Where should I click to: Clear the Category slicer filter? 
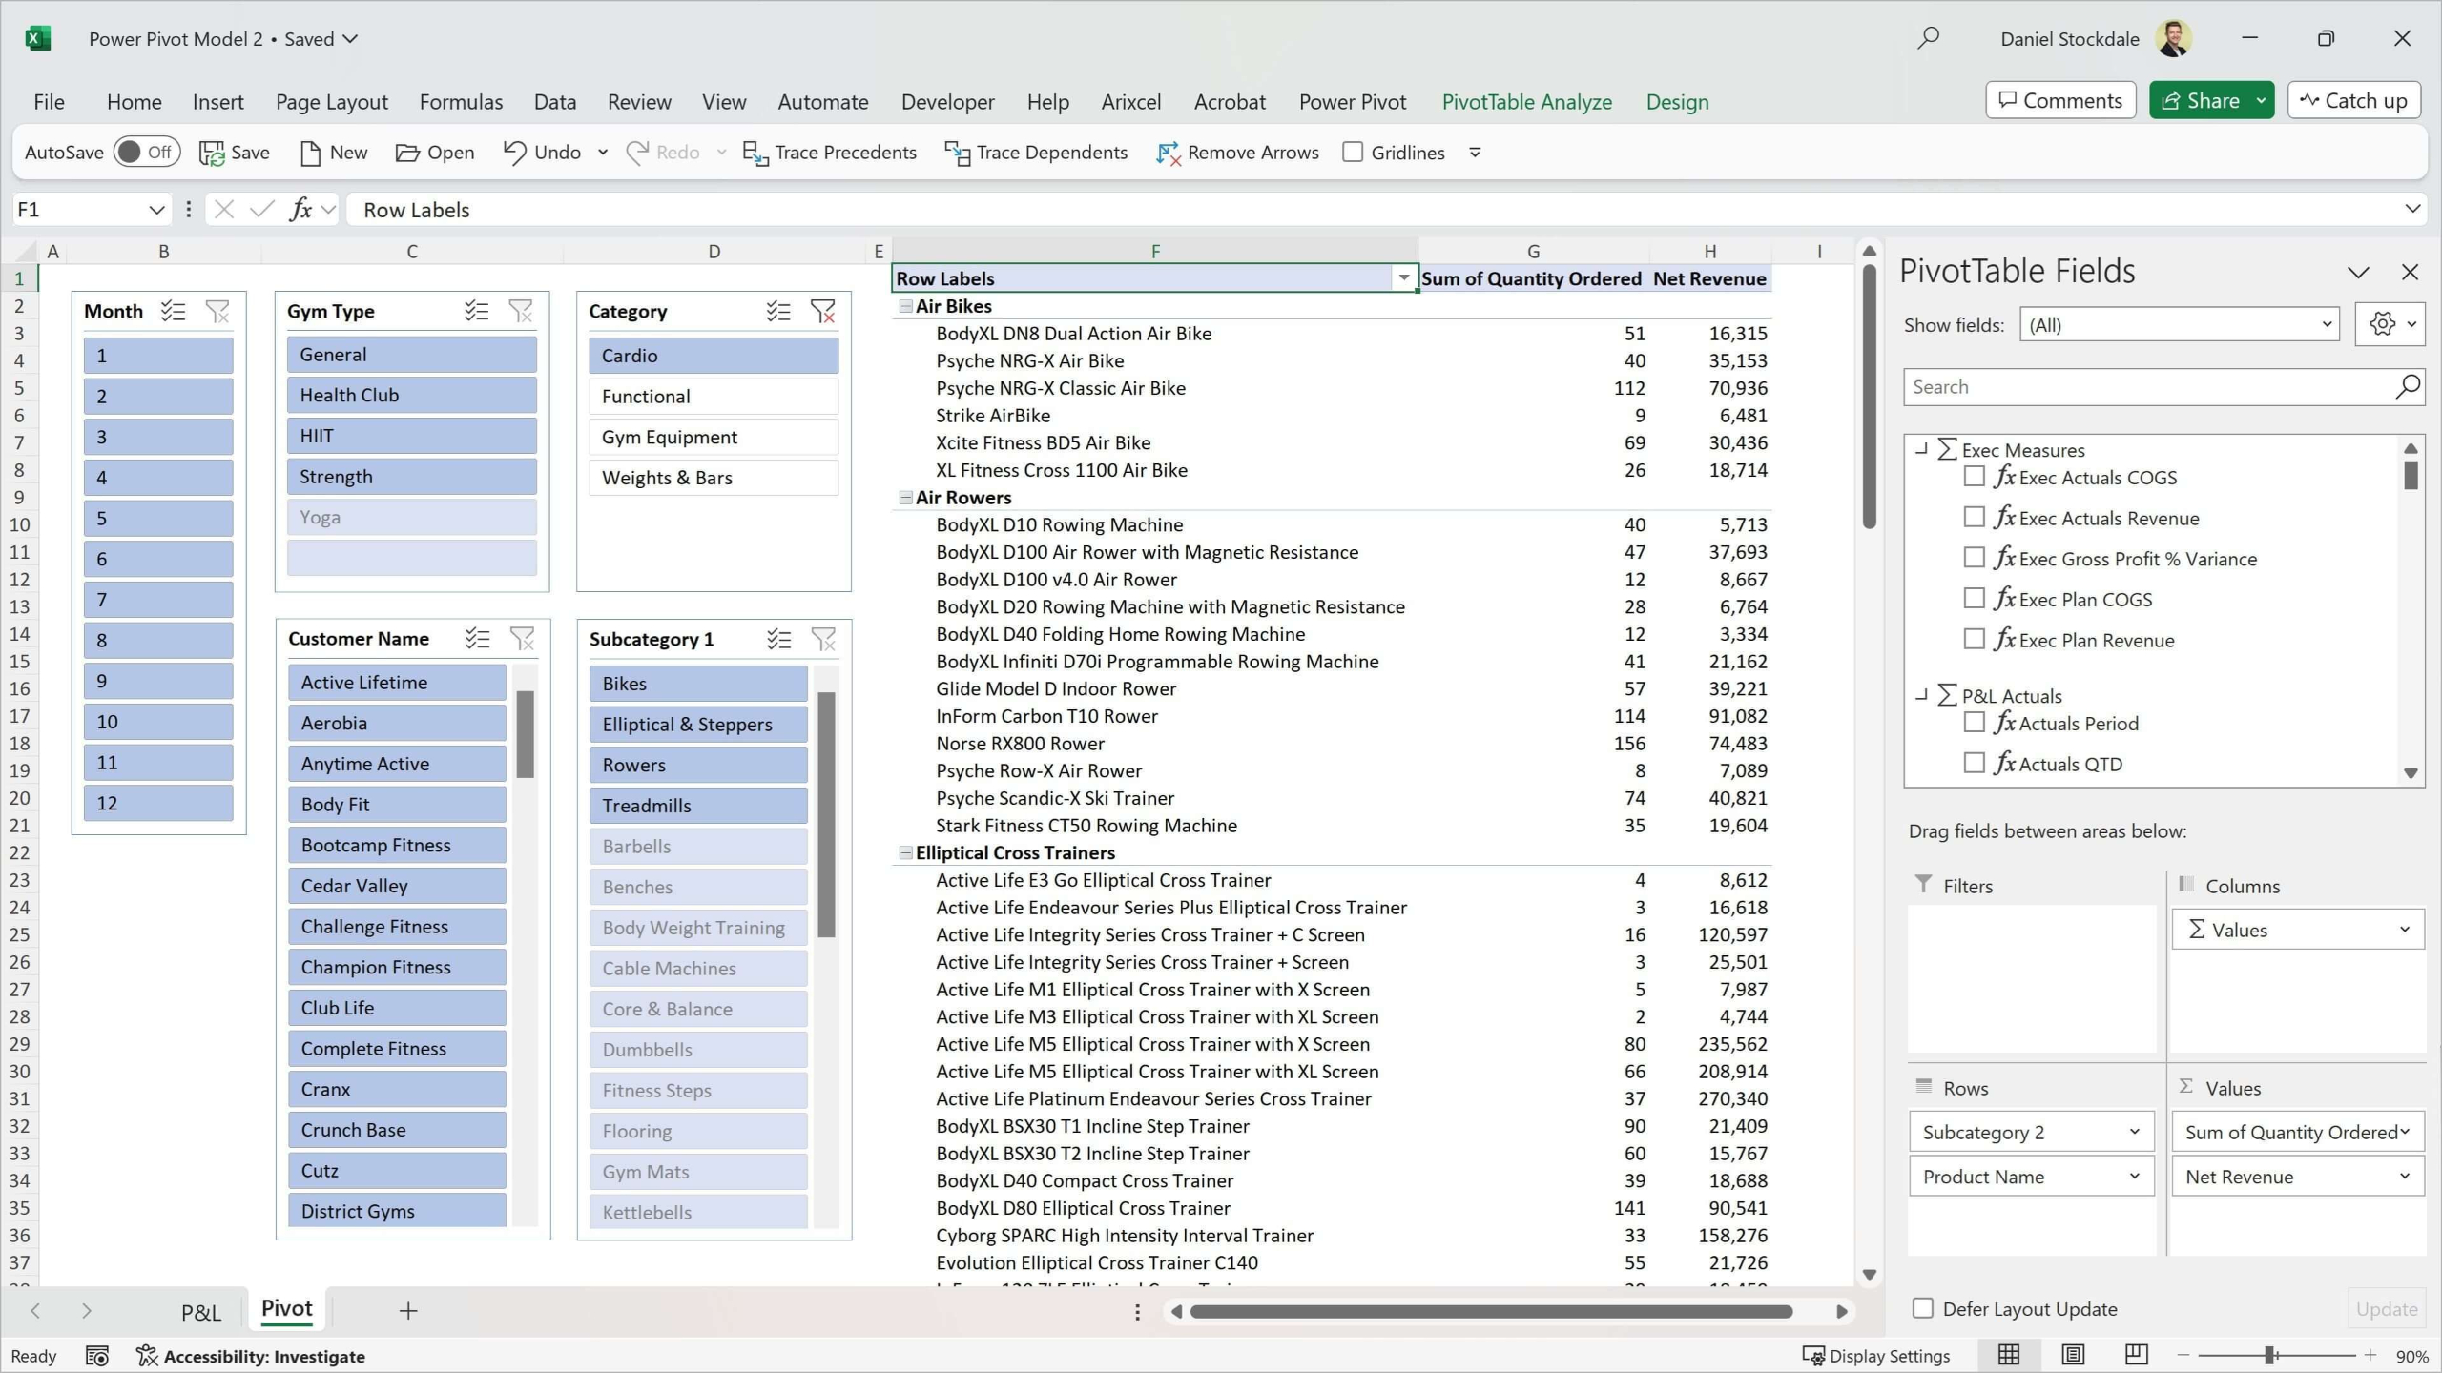point(822,311)
